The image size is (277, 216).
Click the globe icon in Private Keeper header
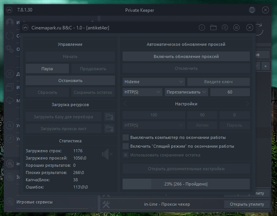pos(252,10)
